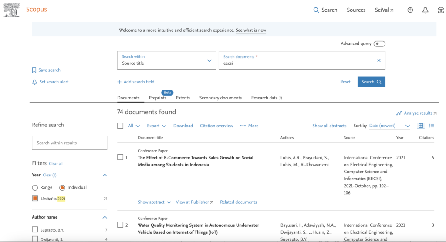This screenshot has height=242, width=446.
Task: Click the Set search alert bell icon
Action: click(x=34, y=82)
